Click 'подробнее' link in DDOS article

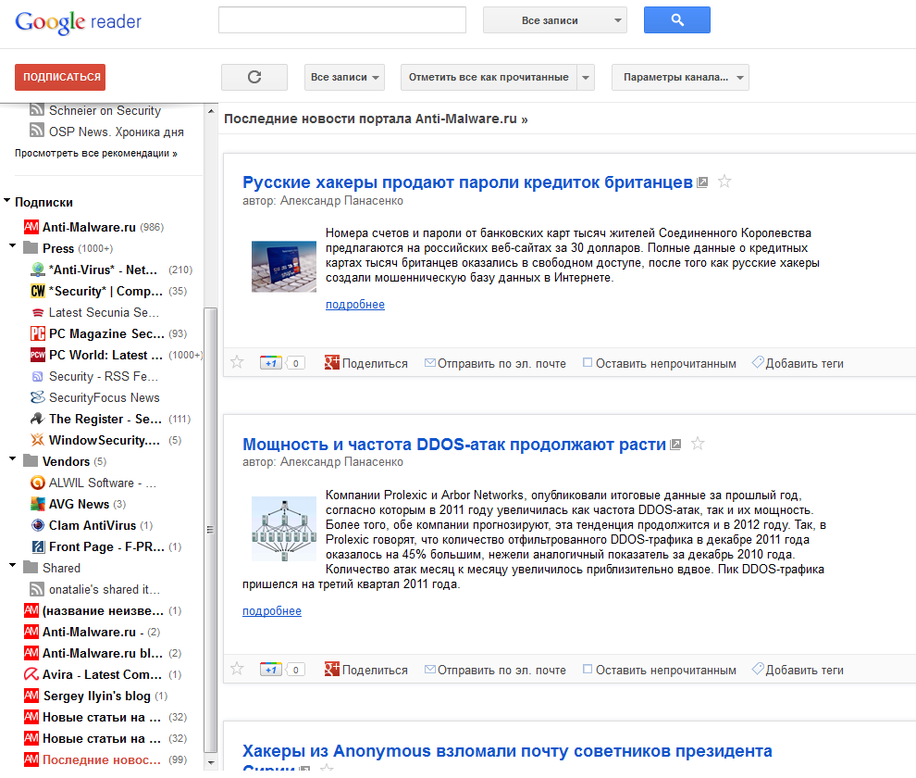pyautogui.click(x=272, y=610)
